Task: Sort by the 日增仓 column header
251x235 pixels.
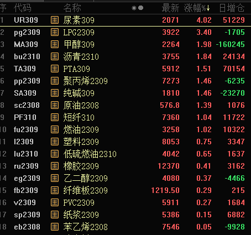Action: (232, 8)
